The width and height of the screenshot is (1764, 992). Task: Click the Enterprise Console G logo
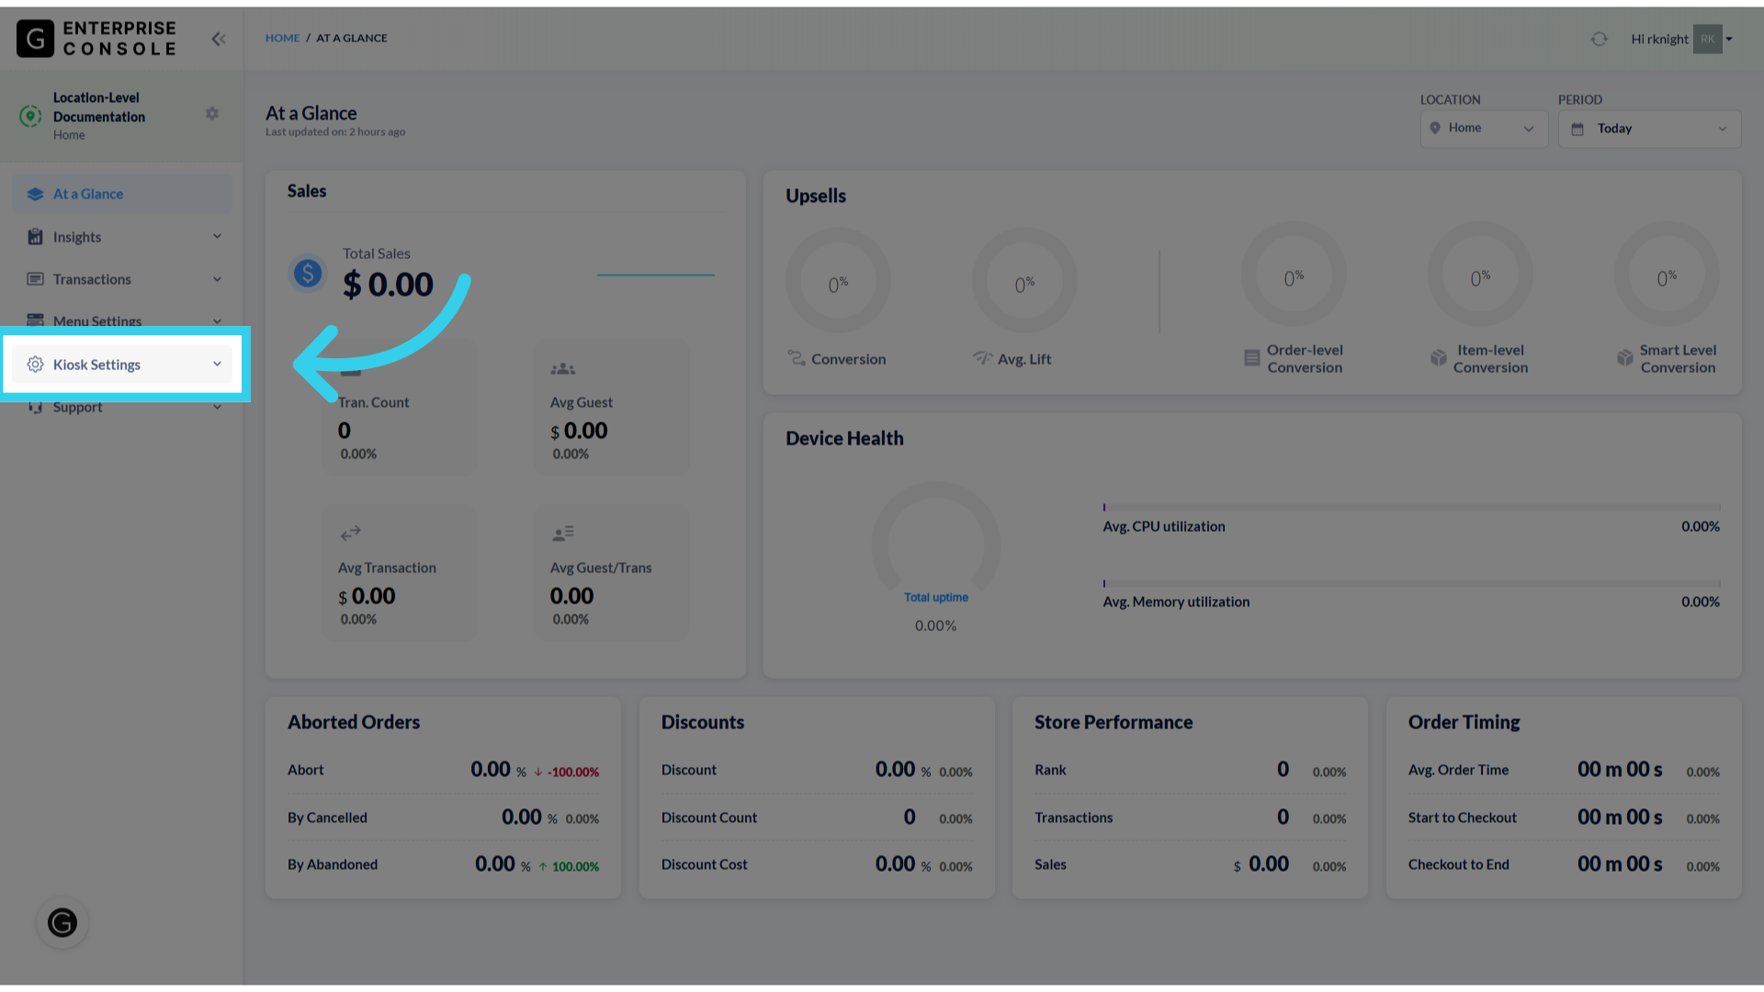point(35,39)
